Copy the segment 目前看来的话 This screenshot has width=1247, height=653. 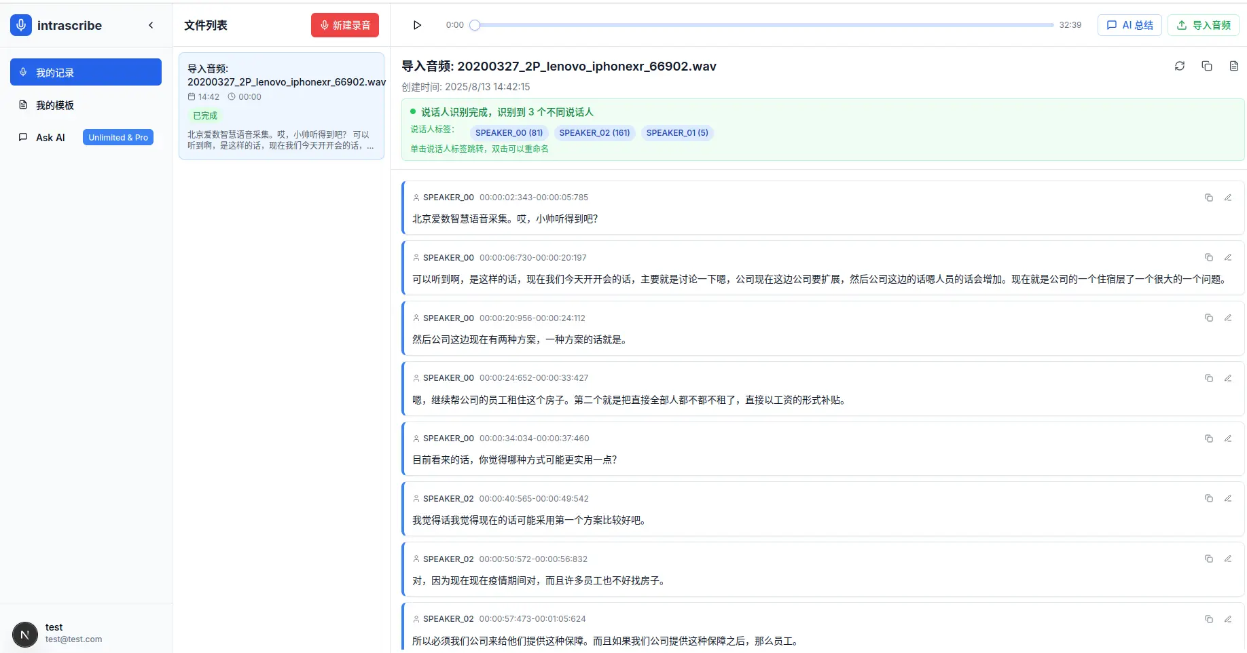(1209, 439)
